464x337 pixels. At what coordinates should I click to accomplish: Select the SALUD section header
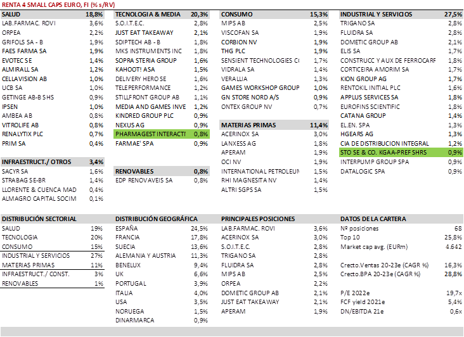click(x=53, y=14)
